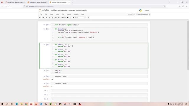Open the Brave browser from the taskbar
This screenshot has height=106, width=189.
36,104
